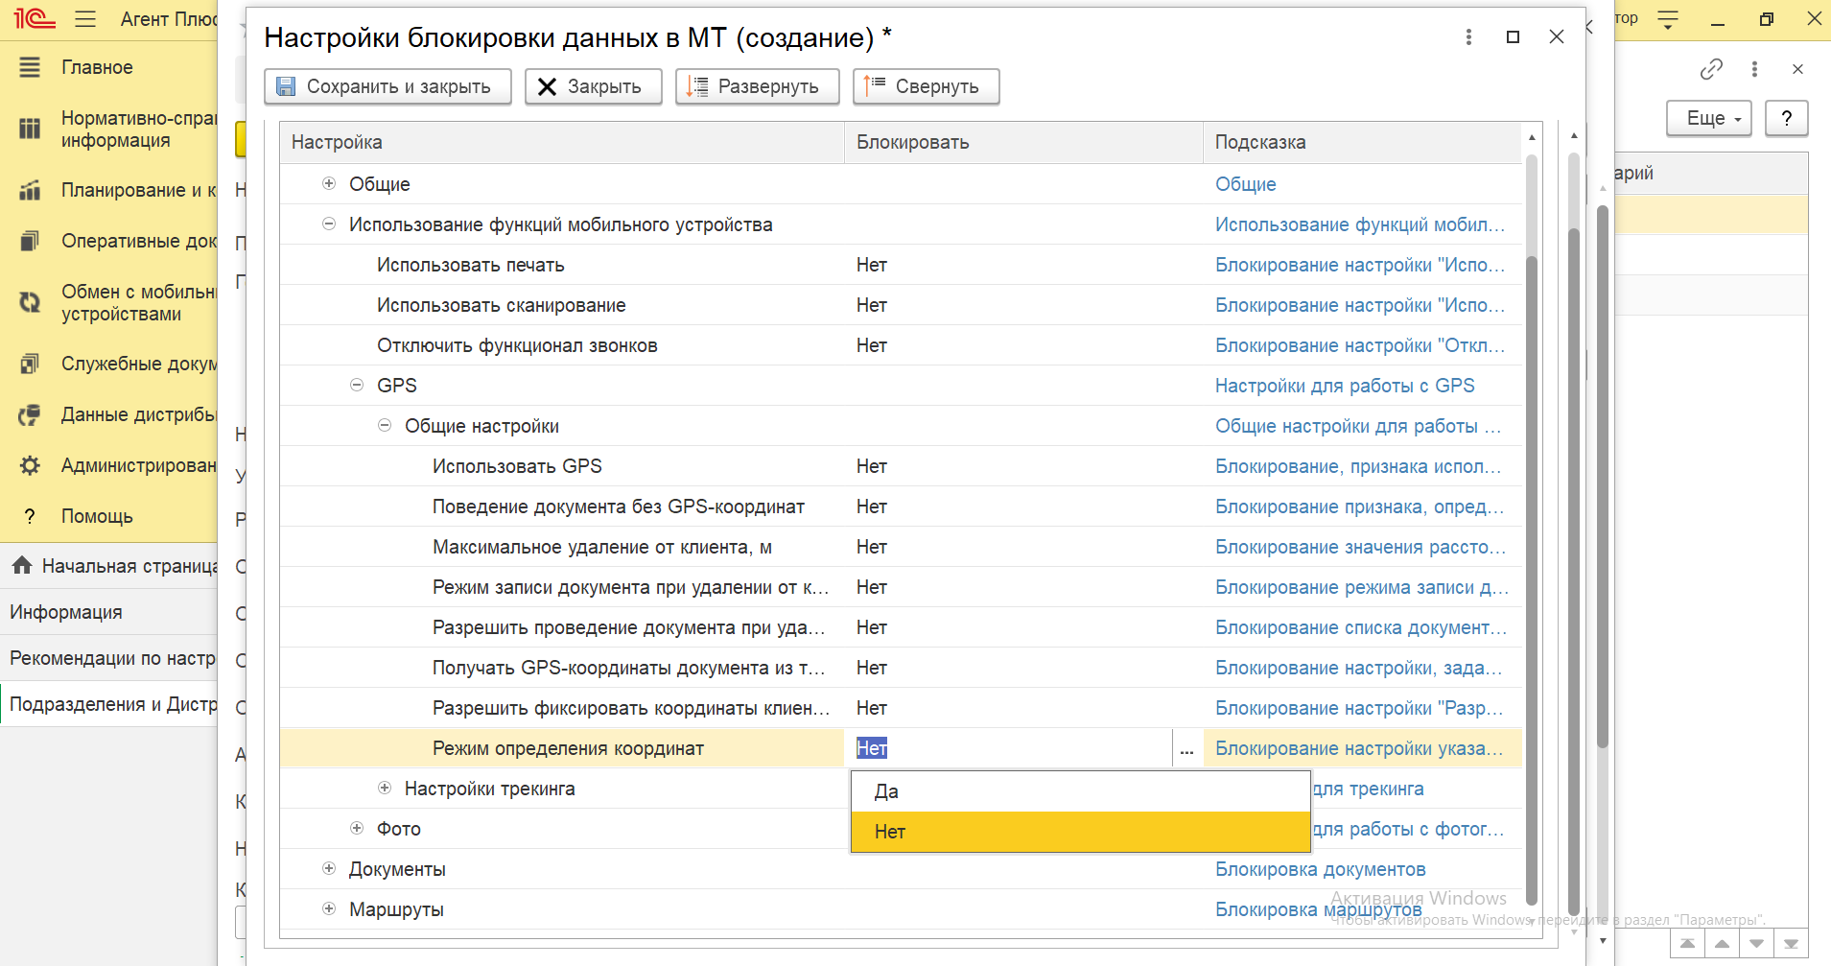Maximize the Настройки блокировки dialog
This screenshot has height=966, width=1831.
(1513, 36)
